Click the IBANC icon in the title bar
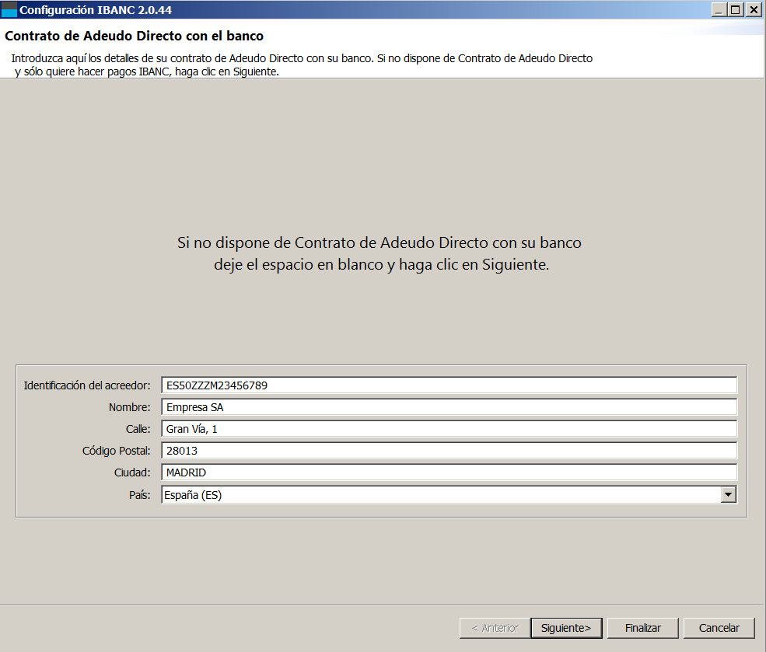The image size is (766, 652). coord(9,10)
